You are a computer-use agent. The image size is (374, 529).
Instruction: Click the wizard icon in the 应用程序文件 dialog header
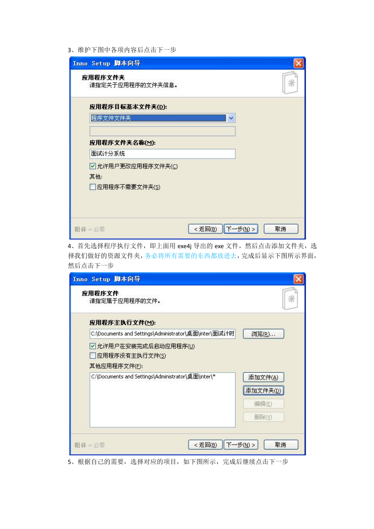[290, 299]
